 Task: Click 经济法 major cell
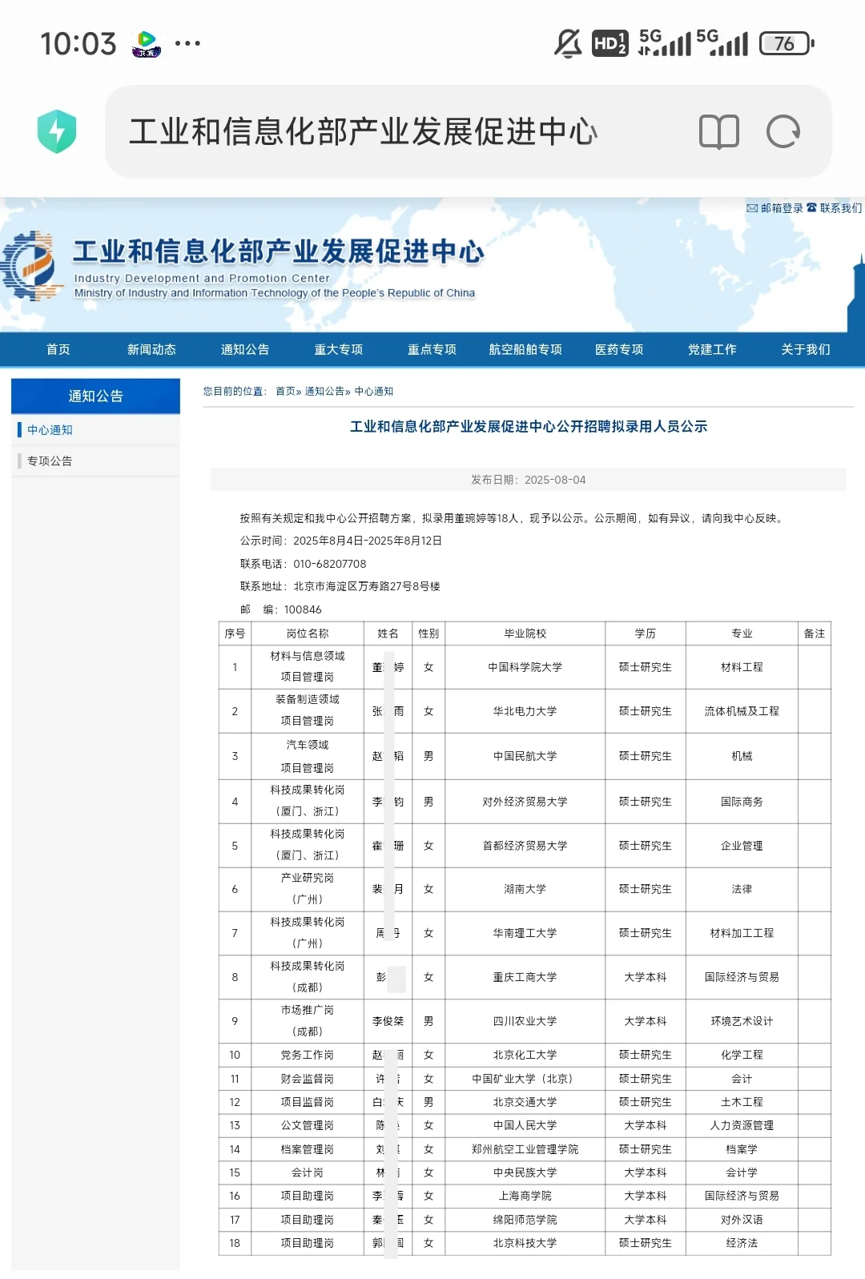pos(742,1243)
